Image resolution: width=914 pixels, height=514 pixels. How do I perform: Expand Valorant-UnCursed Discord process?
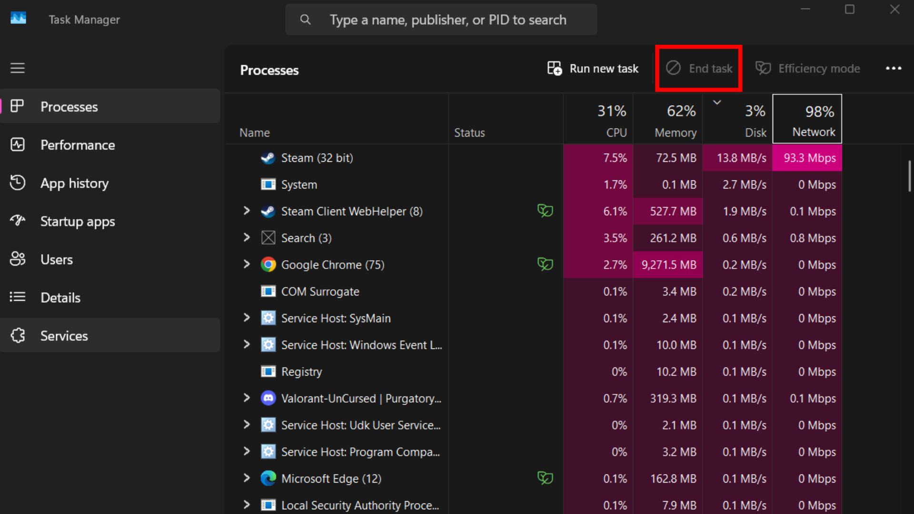247,397
